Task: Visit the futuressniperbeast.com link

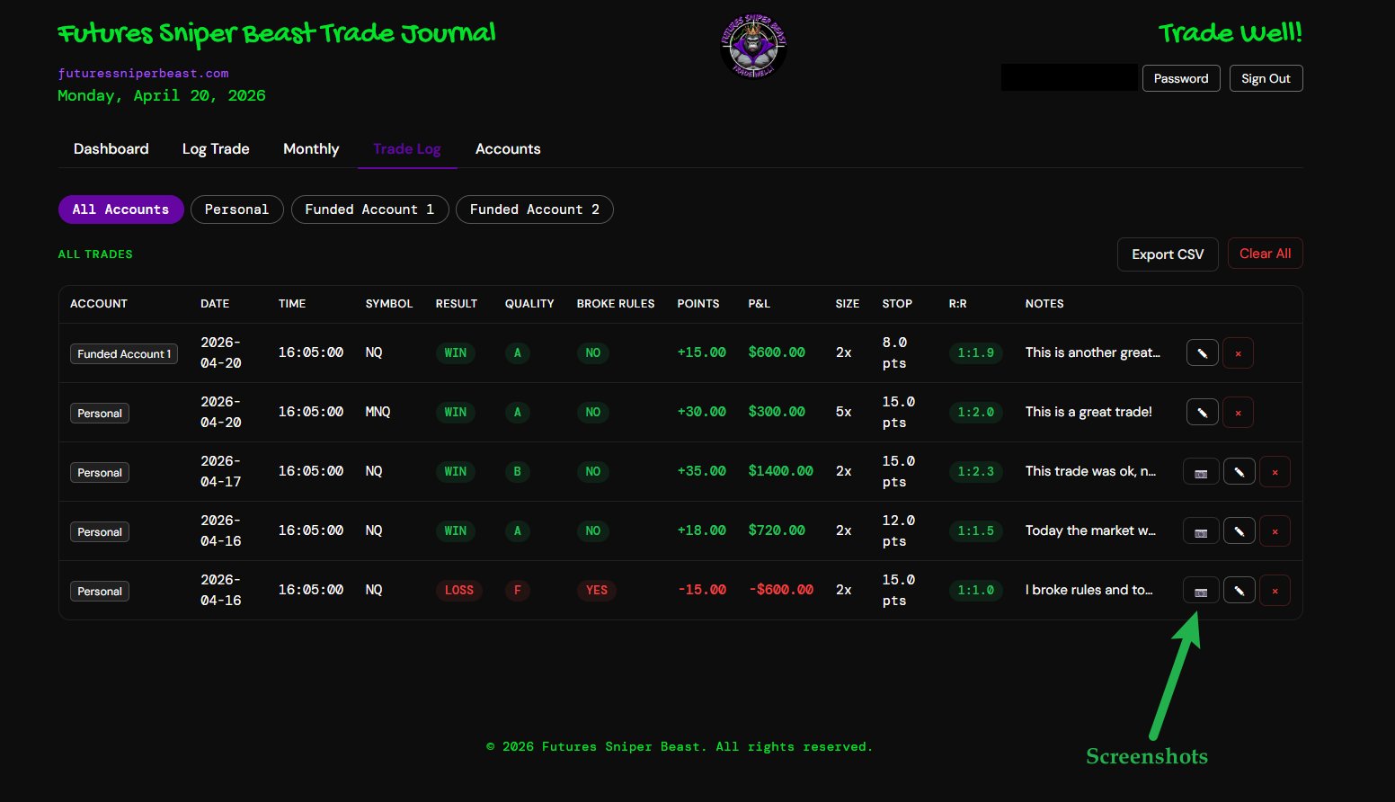Action: click(x=143, y=73)
